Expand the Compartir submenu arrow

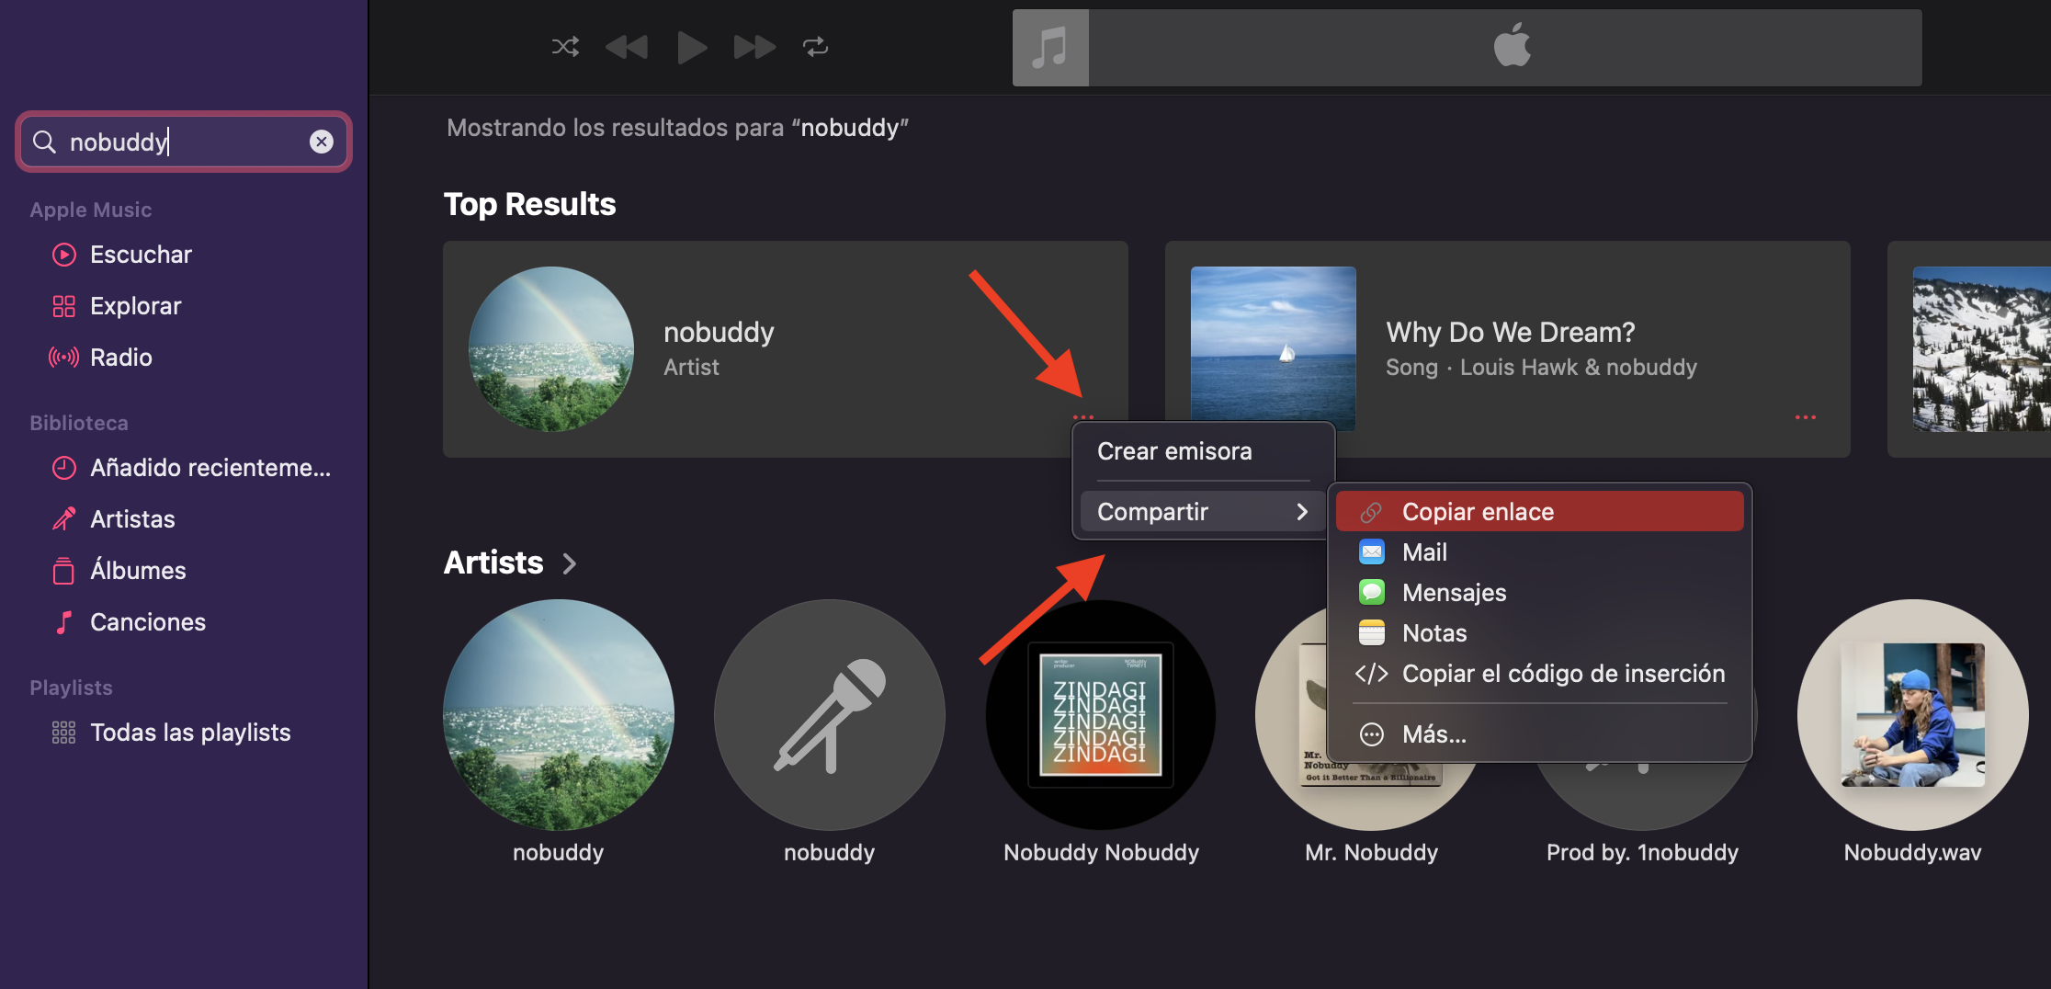coord(1301,512)
